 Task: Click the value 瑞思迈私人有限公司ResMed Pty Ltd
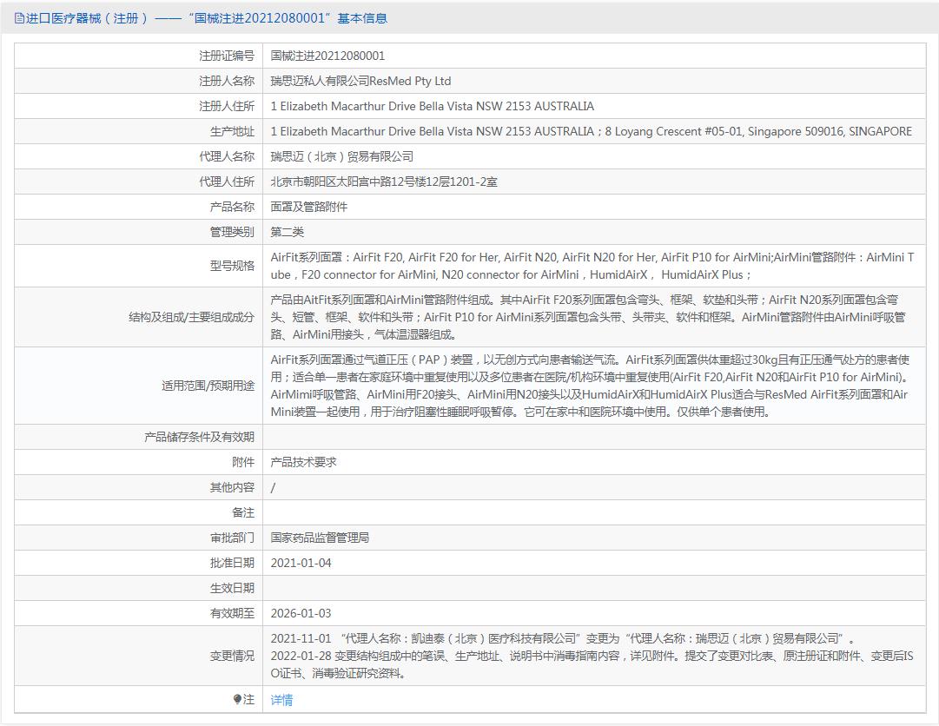(x=360, y=81)
